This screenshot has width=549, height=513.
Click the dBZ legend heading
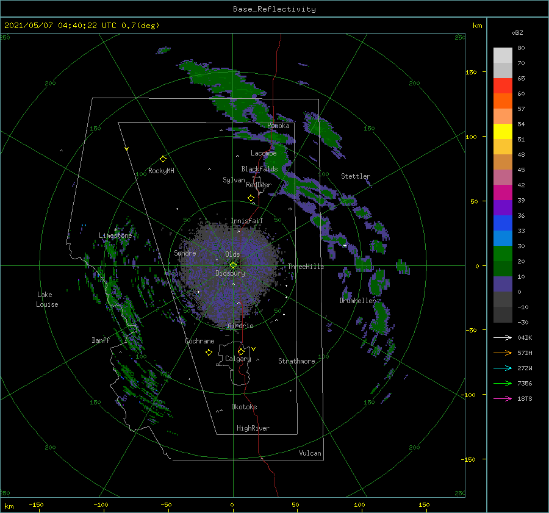coord(517,33)
